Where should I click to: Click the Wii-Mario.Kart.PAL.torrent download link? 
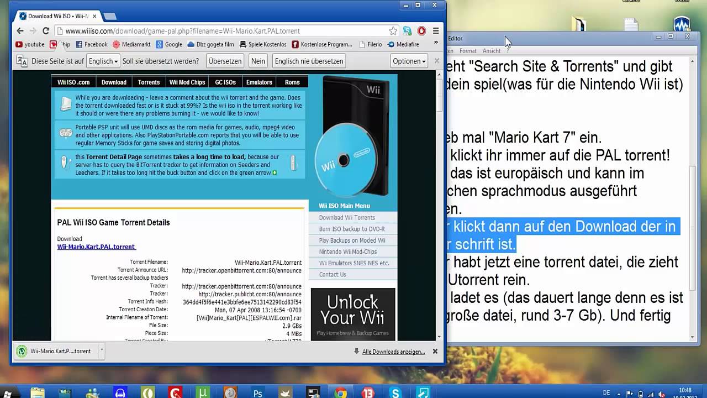[x=96, y=247]
